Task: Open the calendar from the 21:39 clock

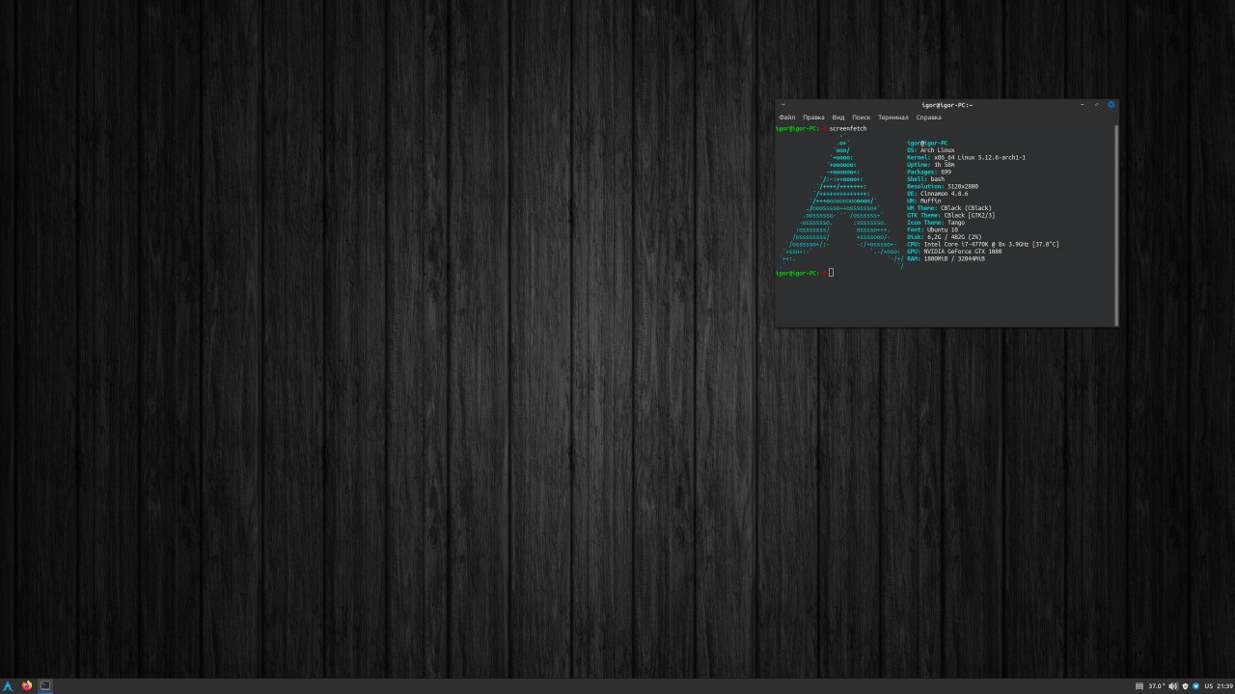Action: [x=1225, y=686]
